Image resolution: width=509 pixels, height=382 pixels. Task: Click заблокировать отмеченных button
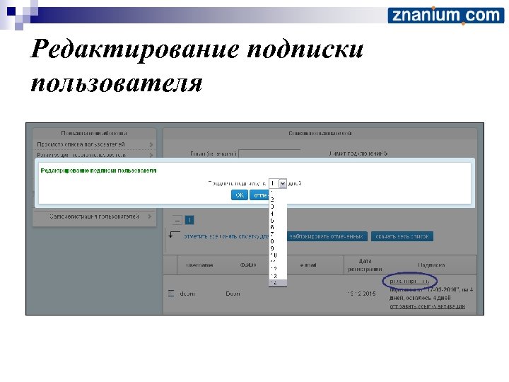click(327, 236)
